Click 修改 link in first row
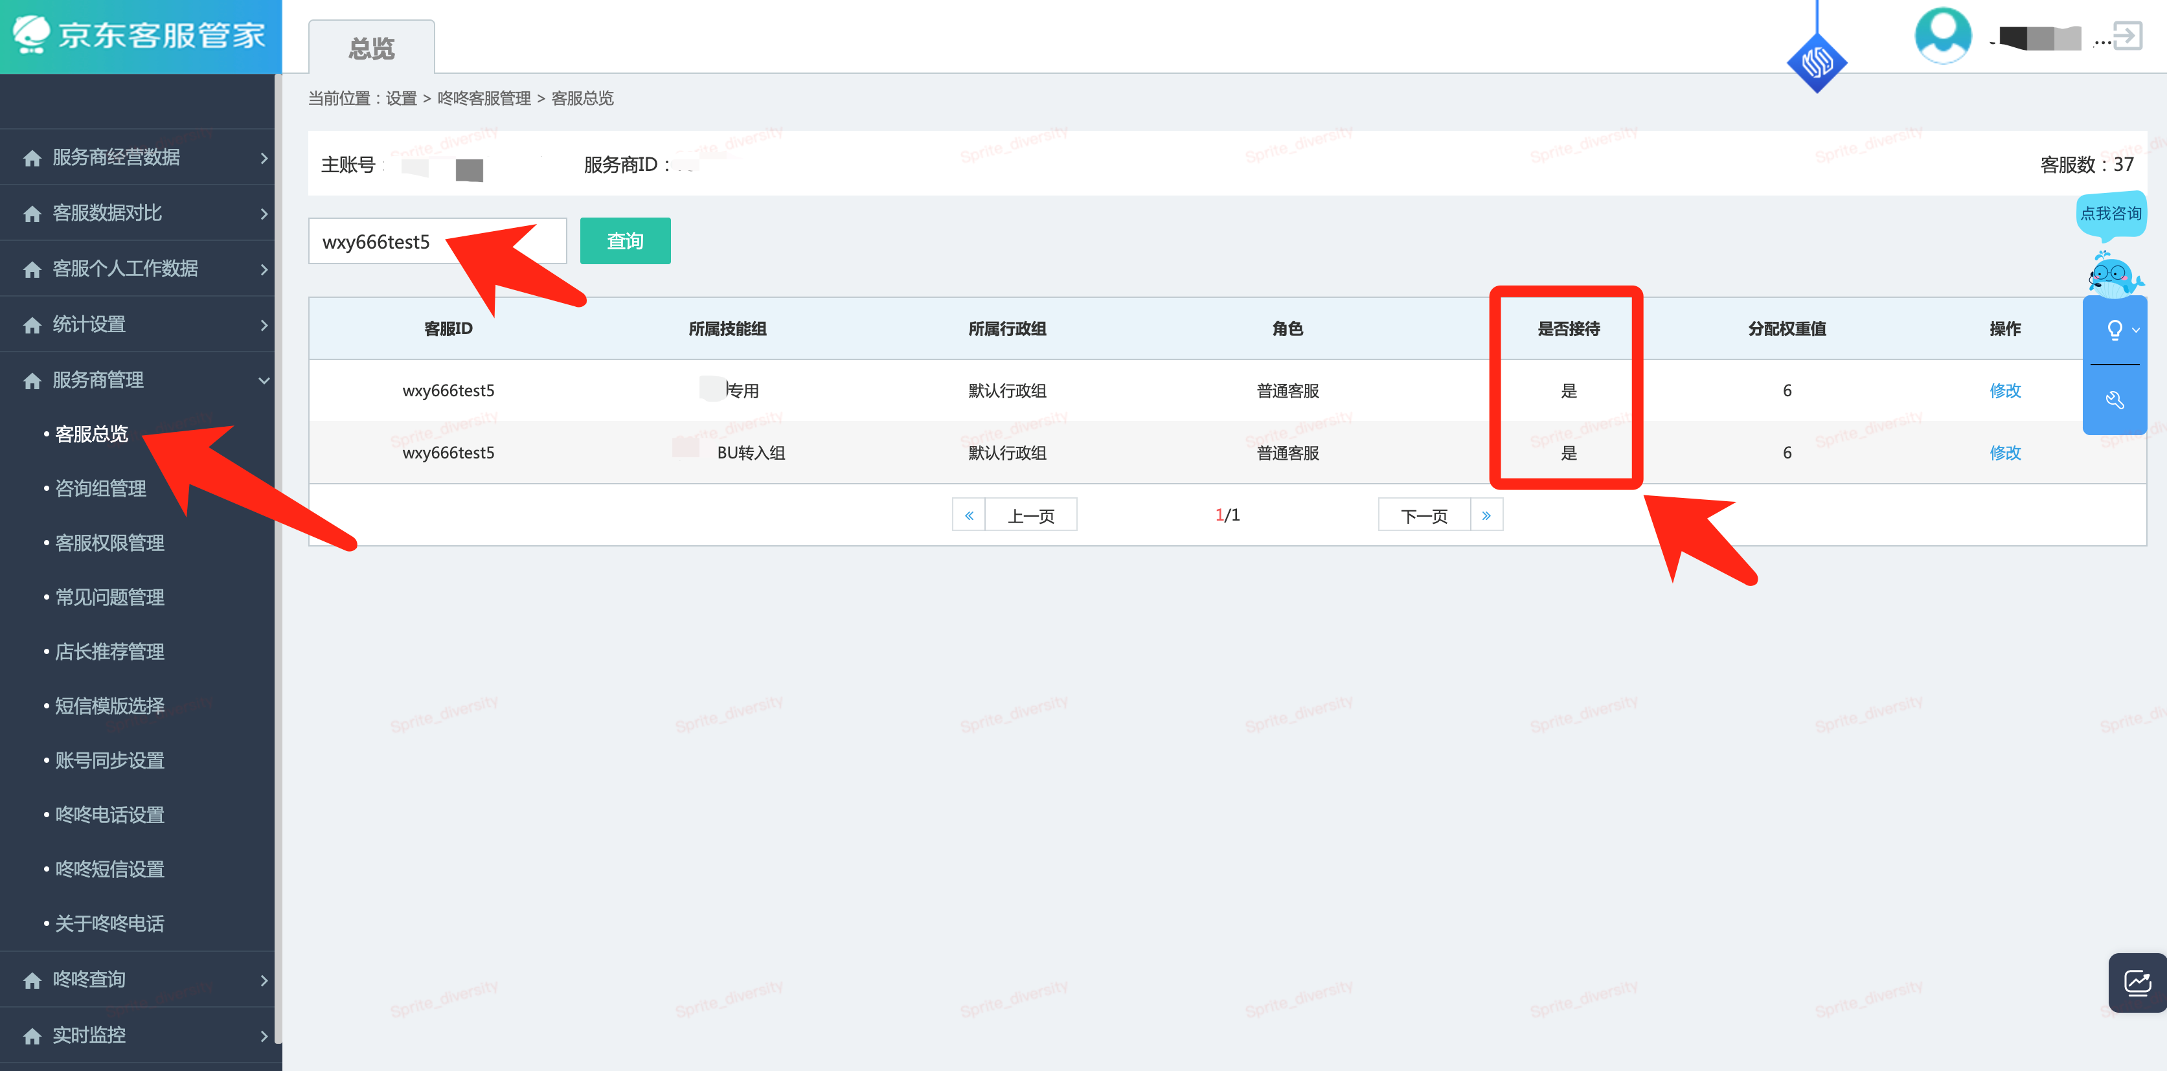 tap(2004, 390)
